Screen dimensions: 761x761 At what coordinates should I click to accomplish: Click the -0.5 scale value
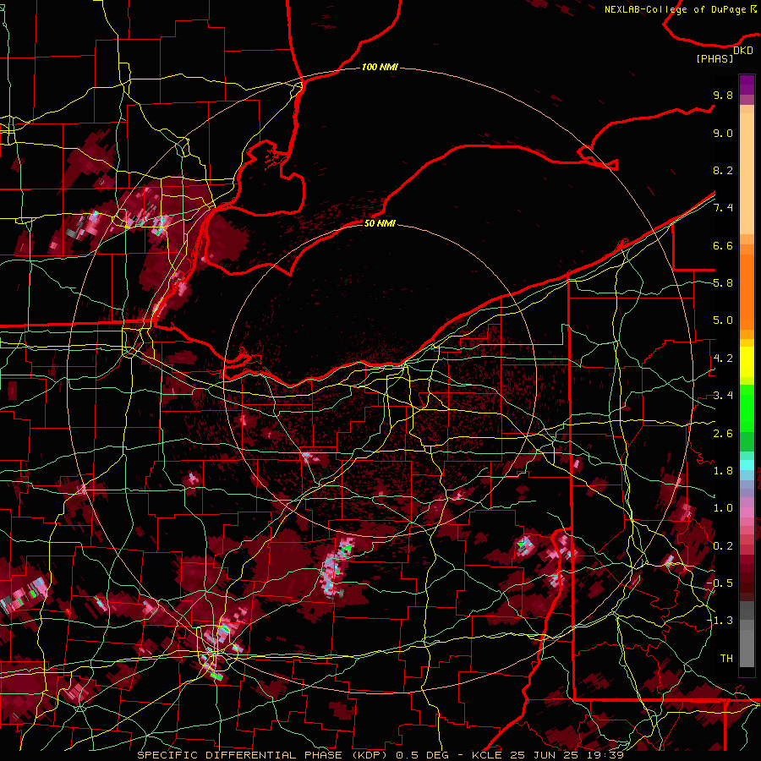point(720,583)
